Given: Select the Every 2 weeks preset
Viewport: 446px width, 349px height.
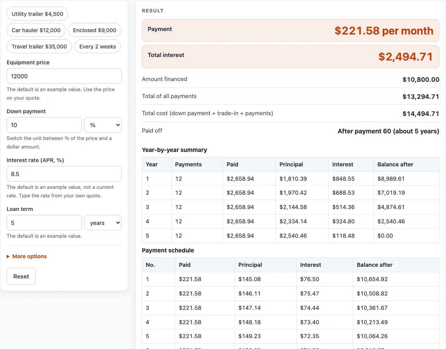Looking at the screenshot, I should coord(98,46).
